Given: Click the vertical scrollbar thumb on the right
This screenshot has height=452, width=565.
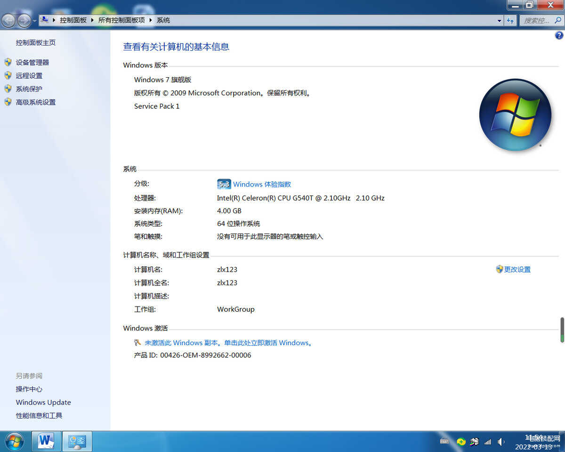Looking at the screenshot, I should [x=562, y=330].
